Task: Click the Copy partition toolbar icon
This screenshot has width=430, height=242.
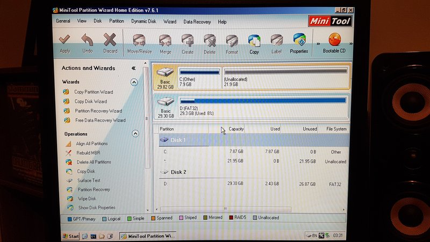Action: pos(254,41)
